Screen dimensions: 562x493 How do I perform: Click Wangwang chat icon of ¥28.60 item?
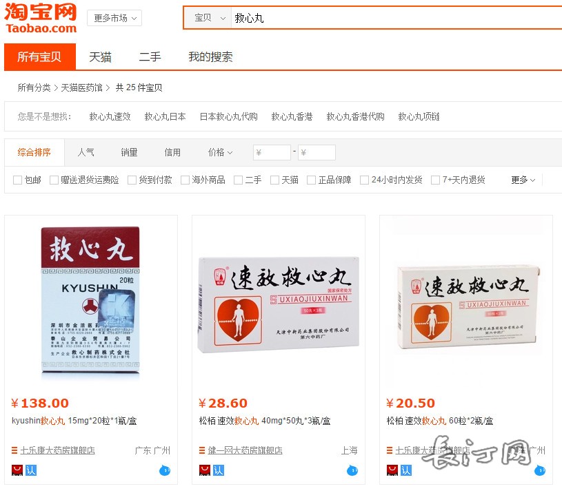pos(352,470)
